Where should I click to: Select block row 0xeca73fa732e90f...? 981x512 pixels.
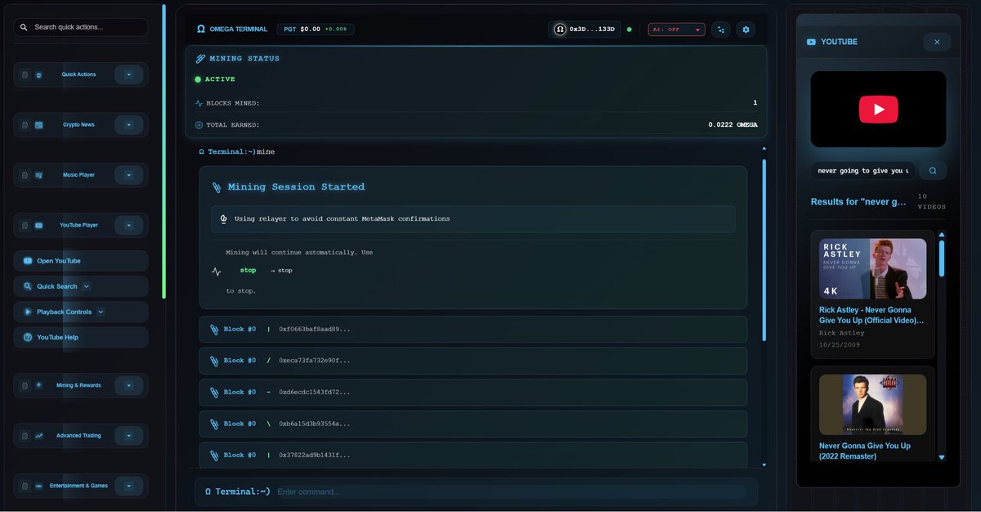click(x=473, y=361)
